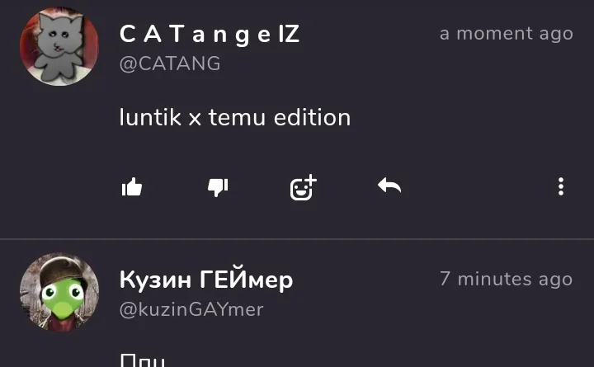
Task: Open the gray cat profile avatar
Action: pos(59,46)
